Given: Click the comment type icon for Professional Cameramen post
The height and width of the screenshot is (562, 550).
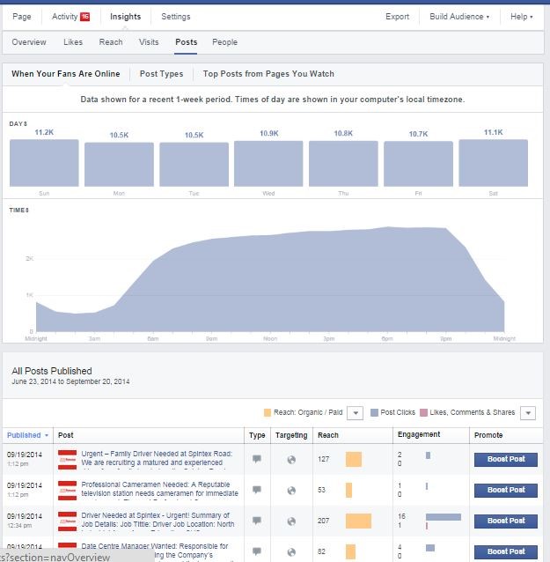Looking at the screenshot, I should pos(257,490).
